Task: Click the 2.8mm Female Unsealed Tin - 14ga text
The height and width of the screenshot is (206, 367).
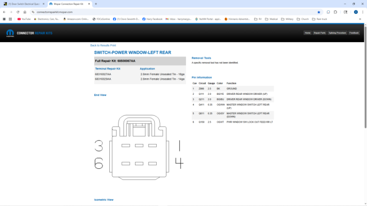Action: [x=162, y=79]
